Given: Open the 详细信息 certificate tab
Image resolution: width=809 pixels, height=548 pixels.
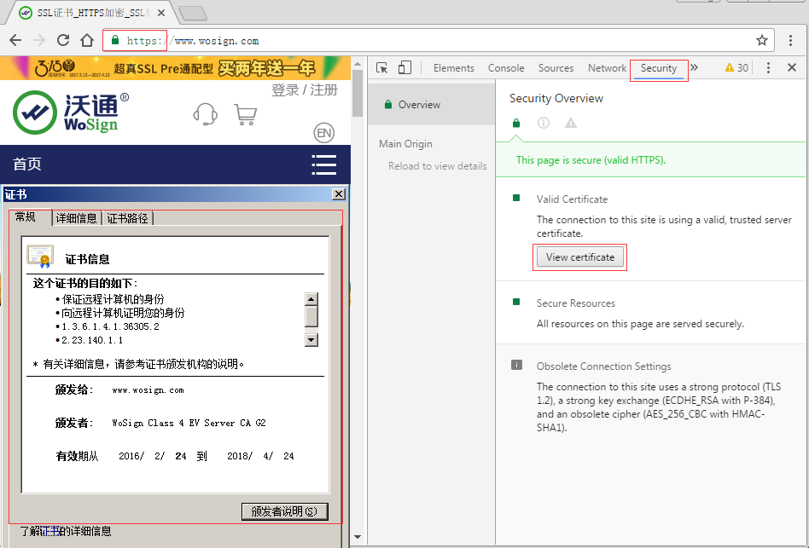Looking at the screenshot, I should click(77, 218).
